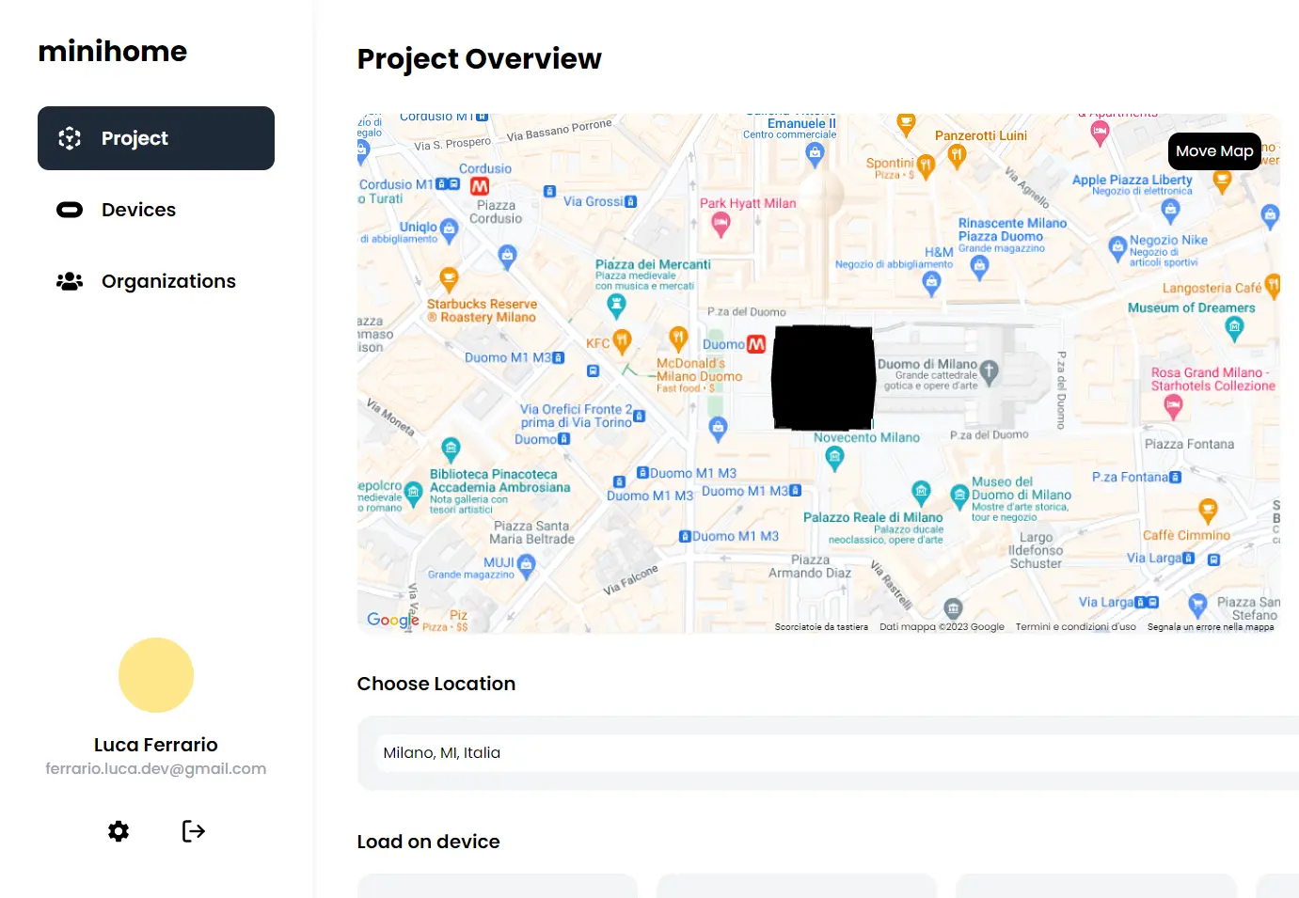Click the Project Overview heading
The width and height of the screenshot is (1299, 898).
tap(479, 58)
